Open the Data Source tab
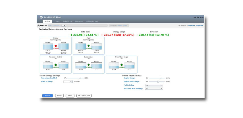The image size is (243, 118). (68, 21)
